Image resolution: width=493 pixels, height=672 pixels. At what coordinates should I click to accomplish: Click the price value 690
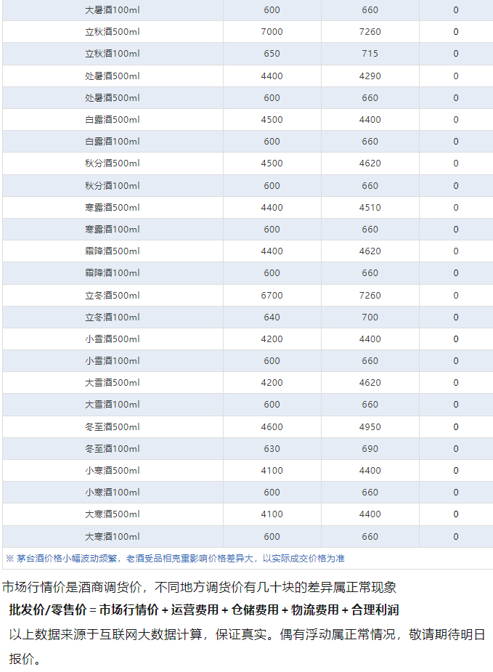pos(370,449)
